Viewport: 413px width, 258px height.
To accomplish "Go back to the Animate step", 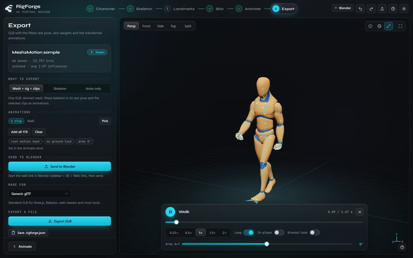I will tap(22, 246).
